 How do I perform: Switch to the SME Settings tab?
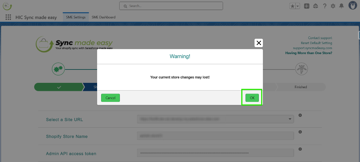(76, 17)
